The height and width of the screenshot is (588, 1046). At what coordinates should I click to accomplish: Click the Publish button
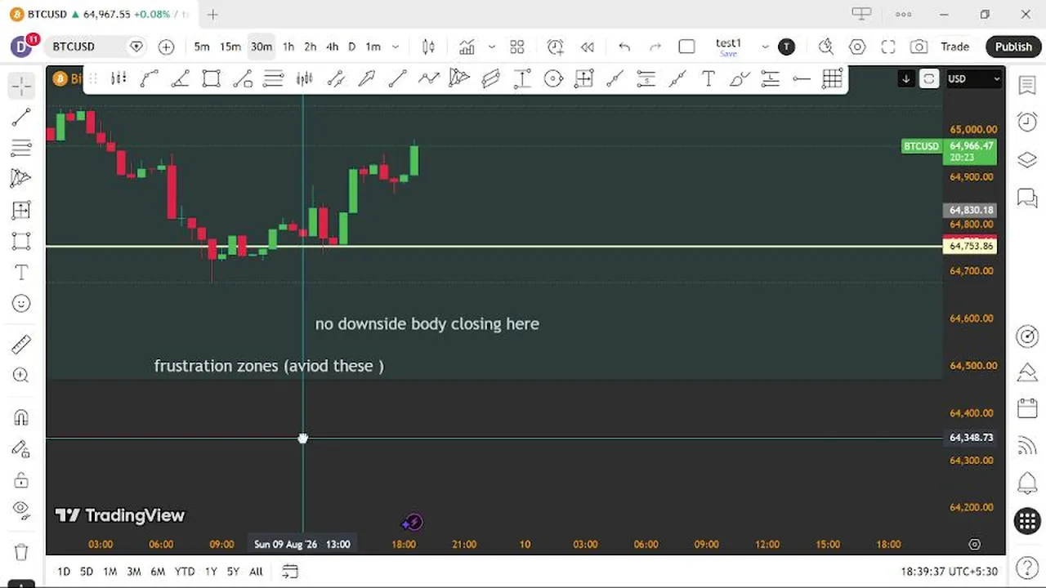click(x=1013, y=47)
